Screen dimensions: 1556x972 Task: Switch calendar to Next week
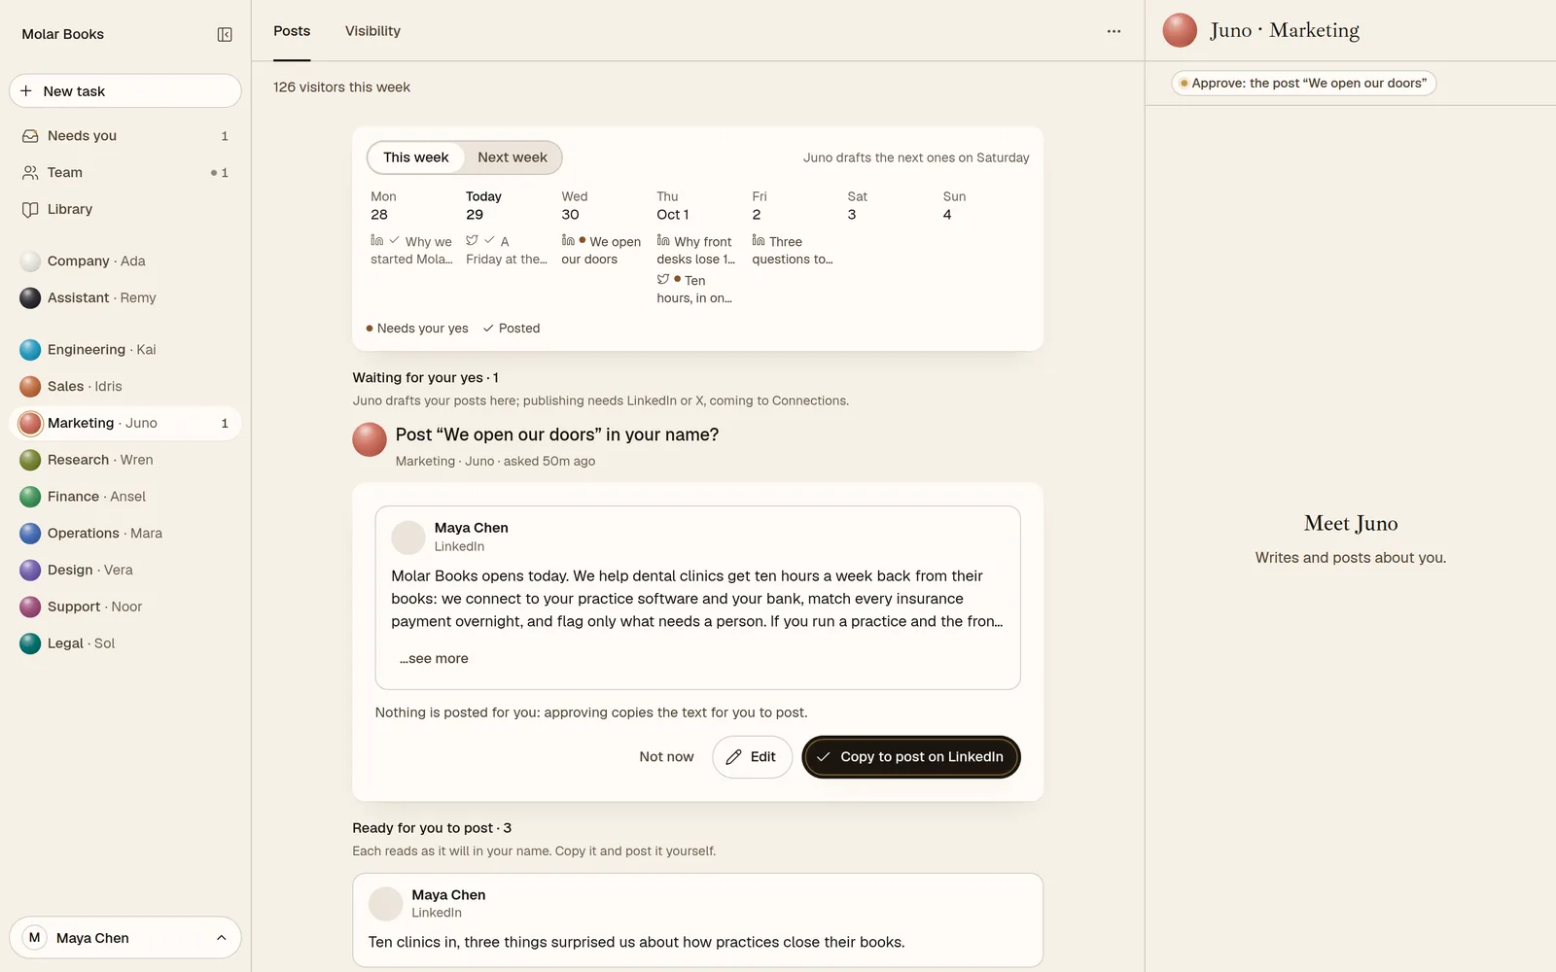[x=513, y=157]
